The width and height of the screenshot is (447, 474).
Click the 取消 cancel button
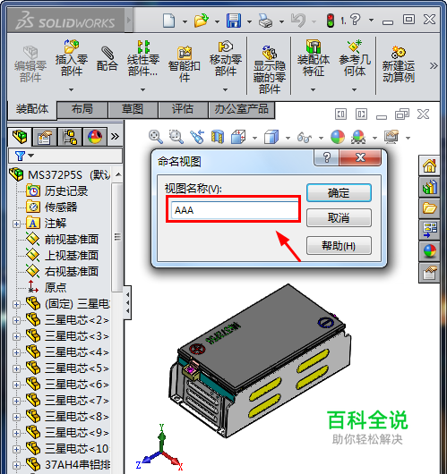click(339, 217)
